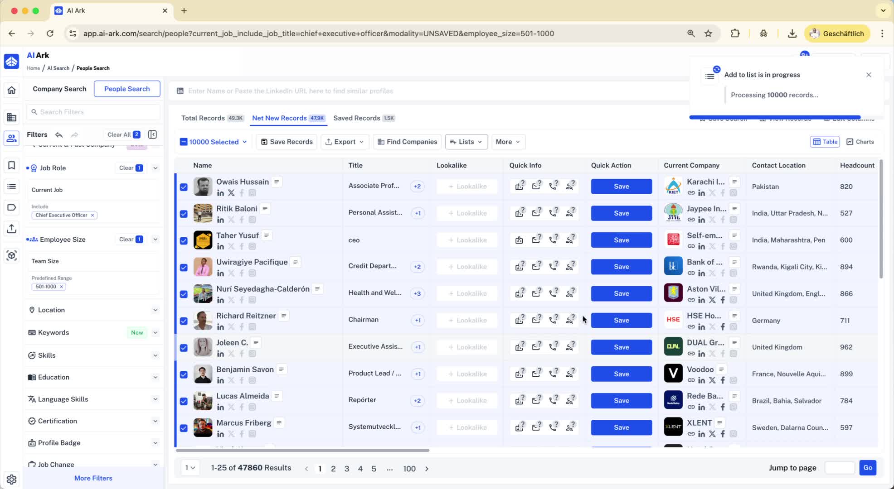Click collapse filters panel icon
Viewport: 894px width, 489px height.
pyautogui.click(x=152, y=134)
